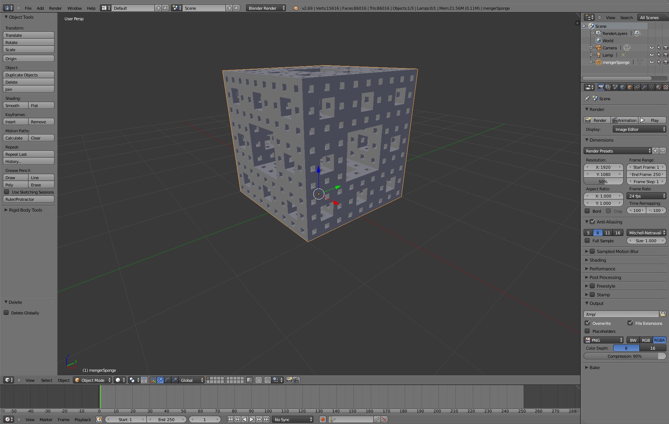Open the Object Constraints tab (chain icon)

pyautogui.click(x=637, y=87)
